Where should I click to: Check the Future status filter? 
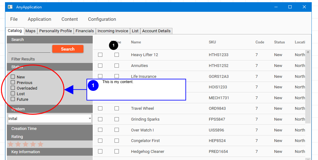(x=13, y=99)
